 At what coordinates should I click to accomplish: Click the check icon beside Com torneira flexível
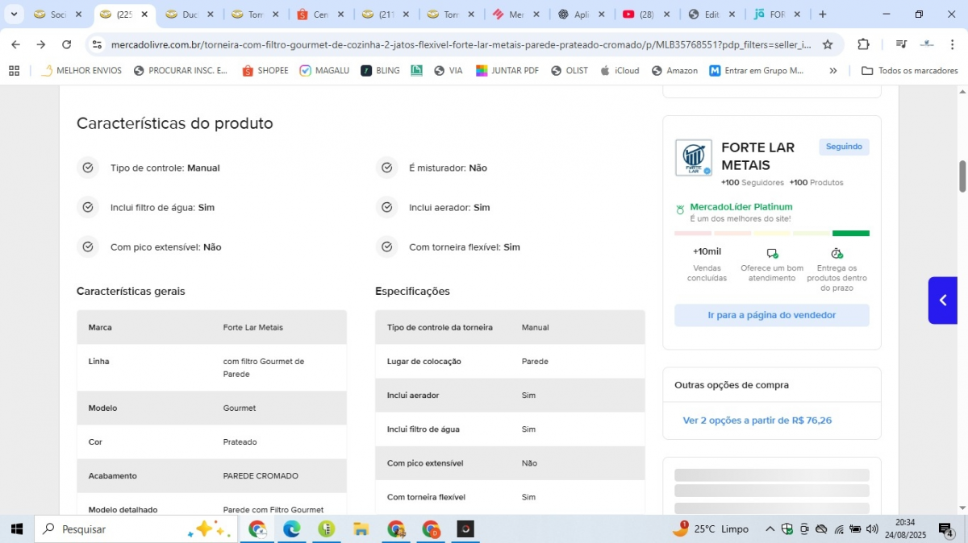pyautogui.click(x=386, y=247)
